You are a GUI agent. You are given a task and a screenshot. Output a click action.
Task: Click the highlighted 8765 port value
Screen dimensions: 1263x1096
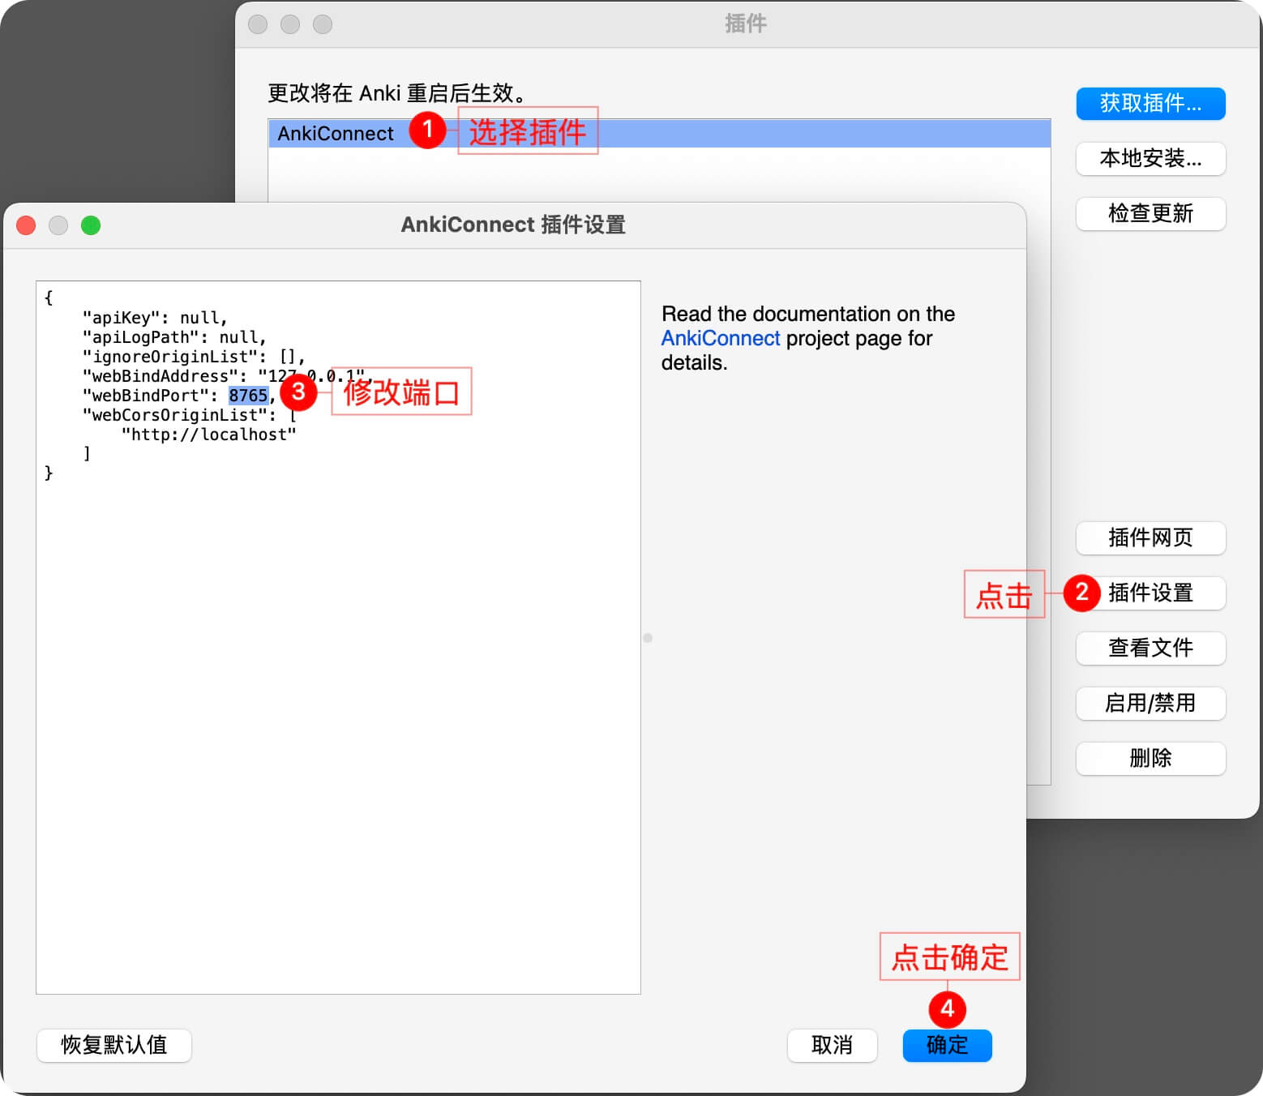(248, 396)
